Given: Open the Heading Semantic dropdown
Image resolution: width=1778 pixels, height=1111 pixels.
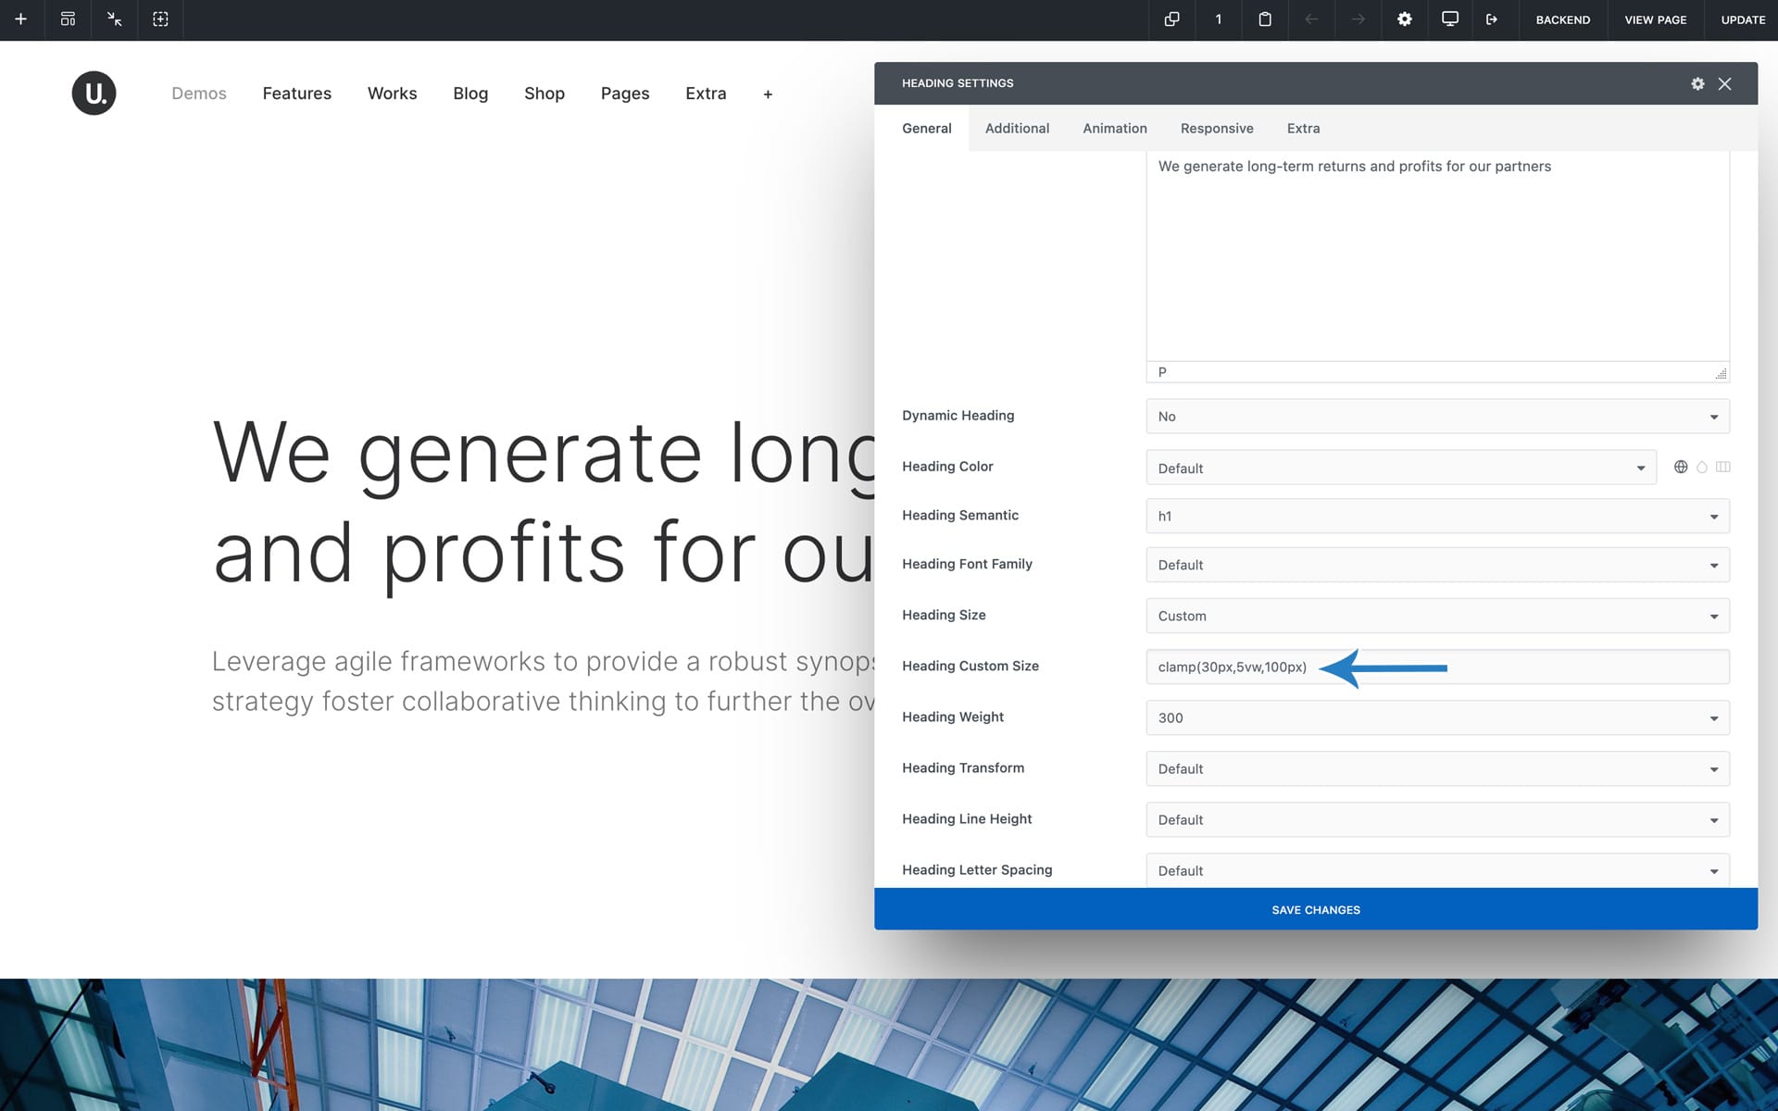Looking at the screenshot, I should (1437, 517).
